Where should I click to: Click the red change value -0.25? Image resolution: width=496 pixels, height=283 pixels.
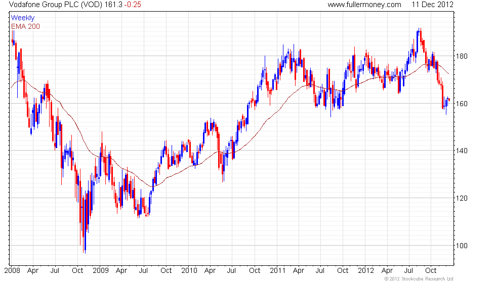133,5
